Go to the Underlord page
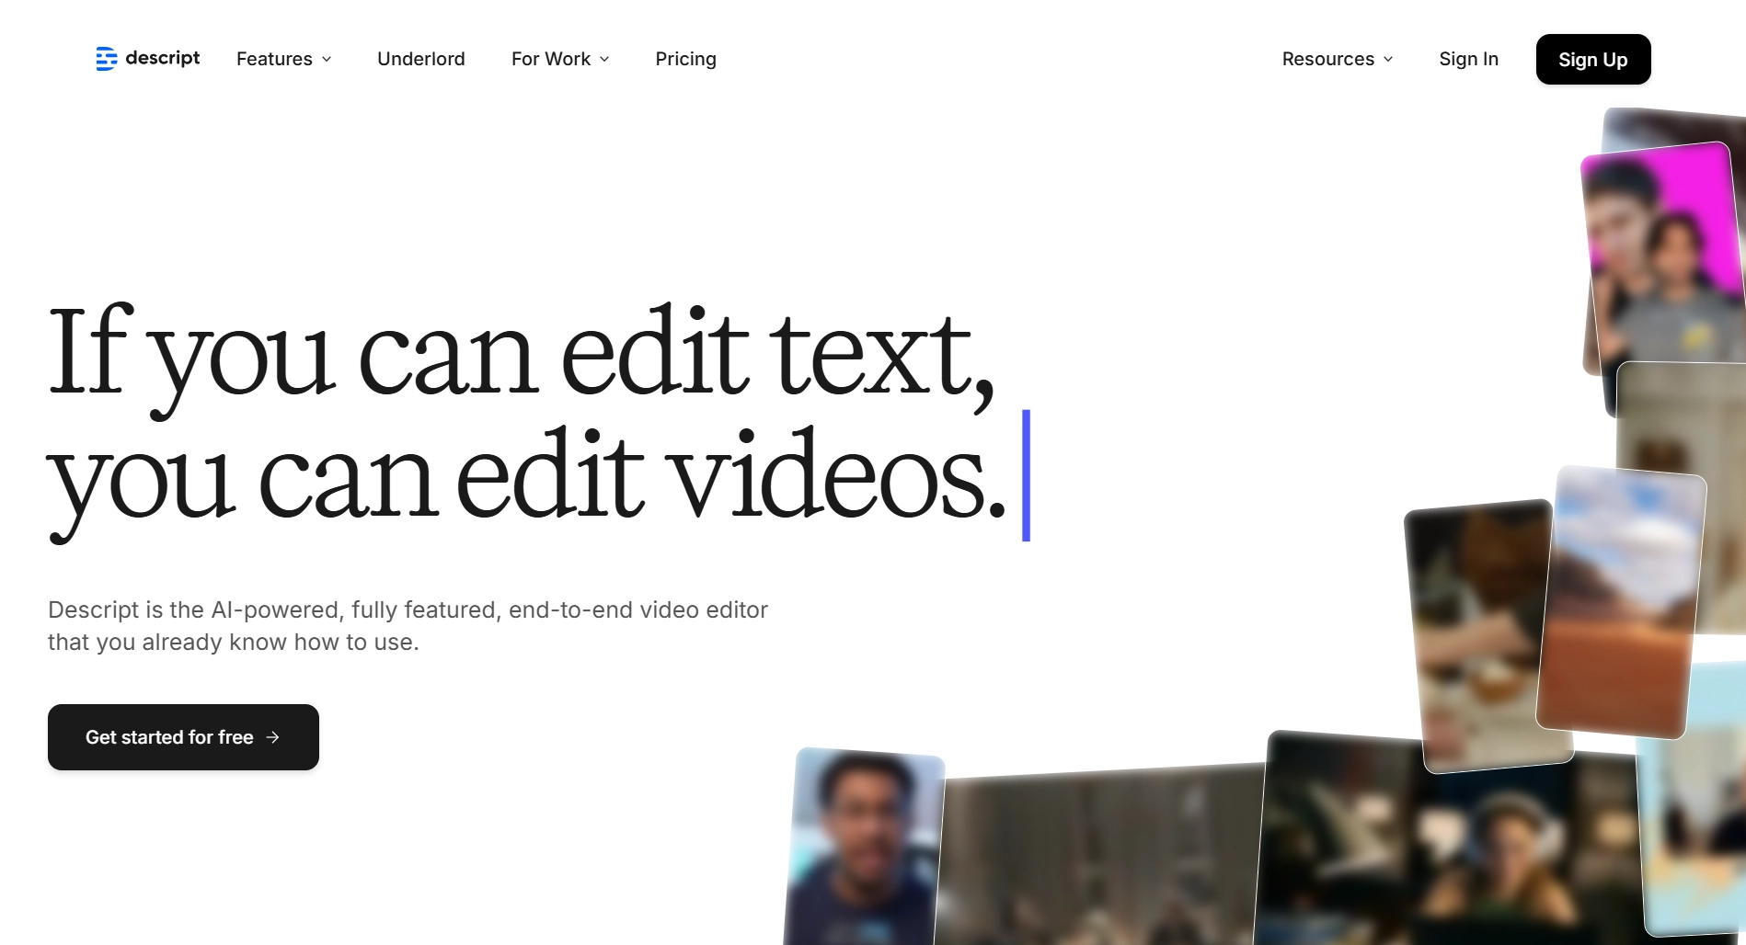This screenshot has width=1746, height=945. click(421, 59)
